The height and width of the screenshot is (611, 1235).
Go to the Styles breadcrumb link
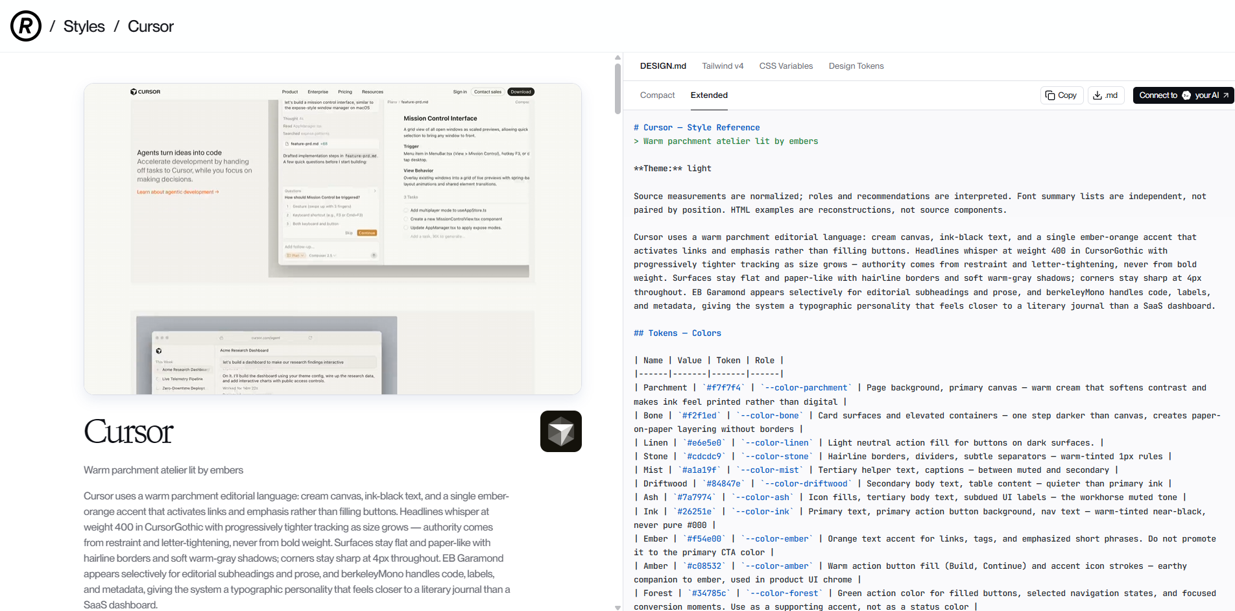[x=84, y=27]
